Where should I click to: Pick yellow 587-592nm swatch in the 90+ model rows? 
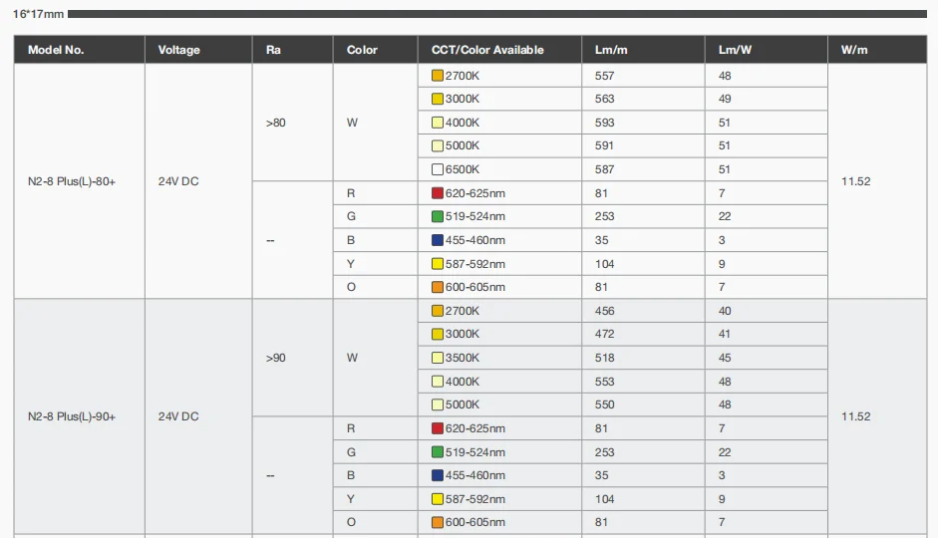(x=438, y=499)
